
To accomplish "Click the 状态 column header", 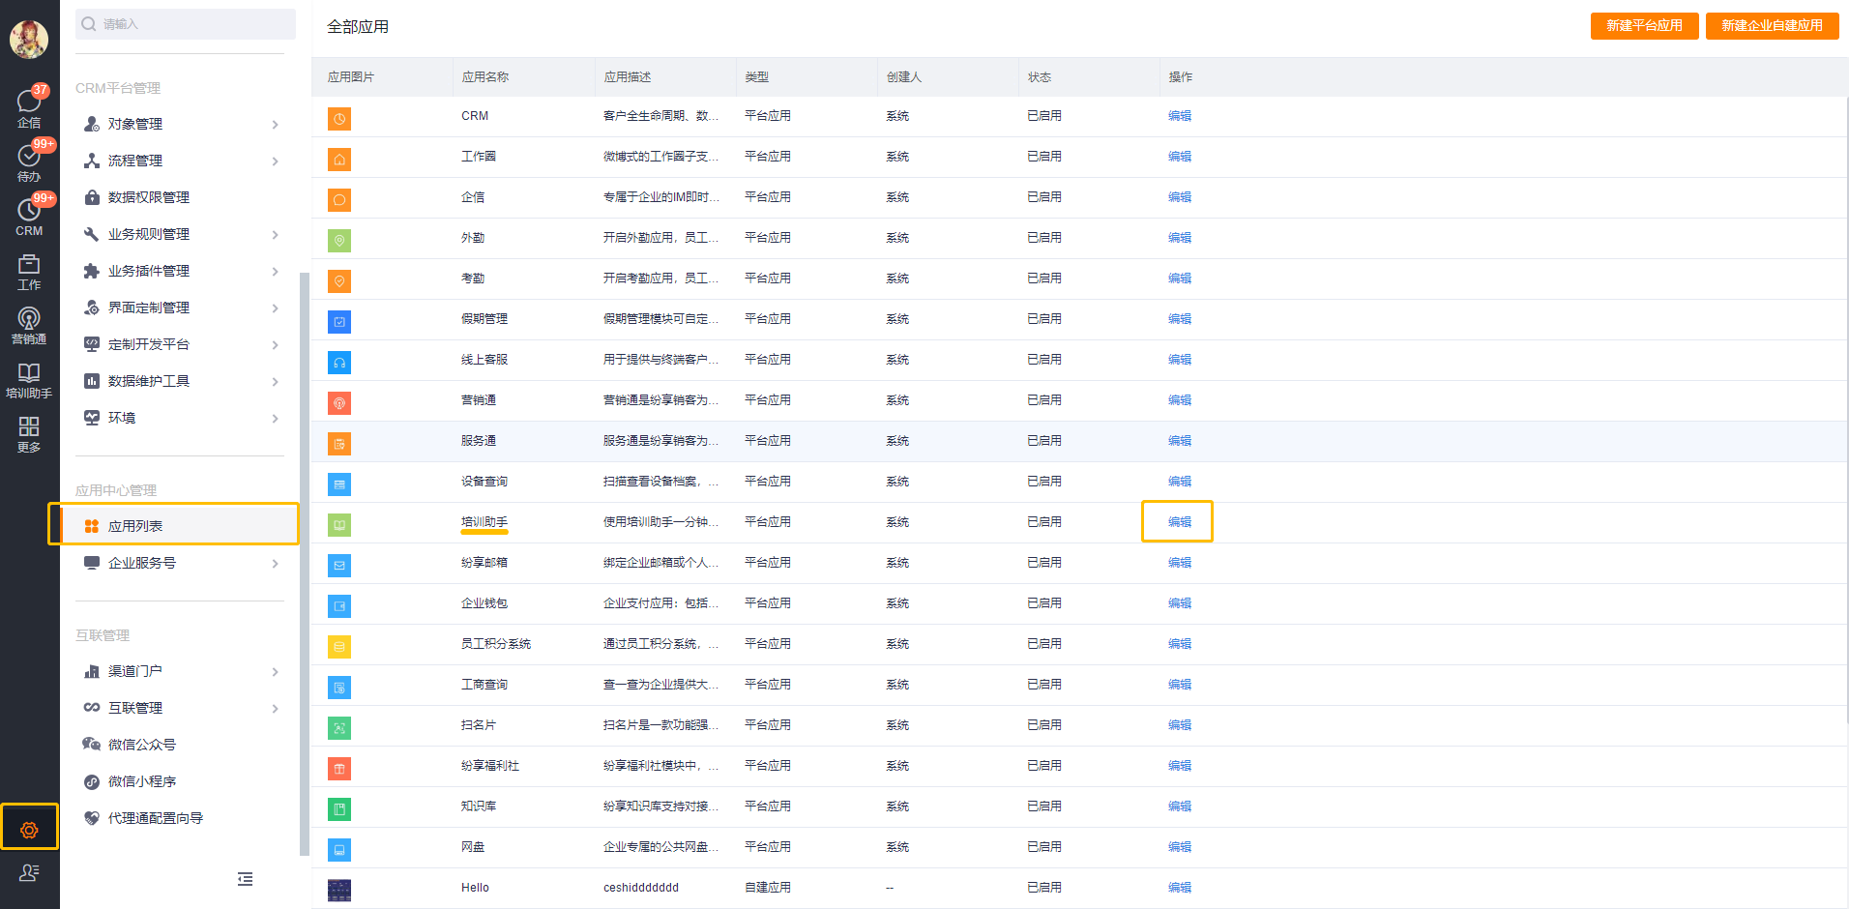I will click(1040, 77).
